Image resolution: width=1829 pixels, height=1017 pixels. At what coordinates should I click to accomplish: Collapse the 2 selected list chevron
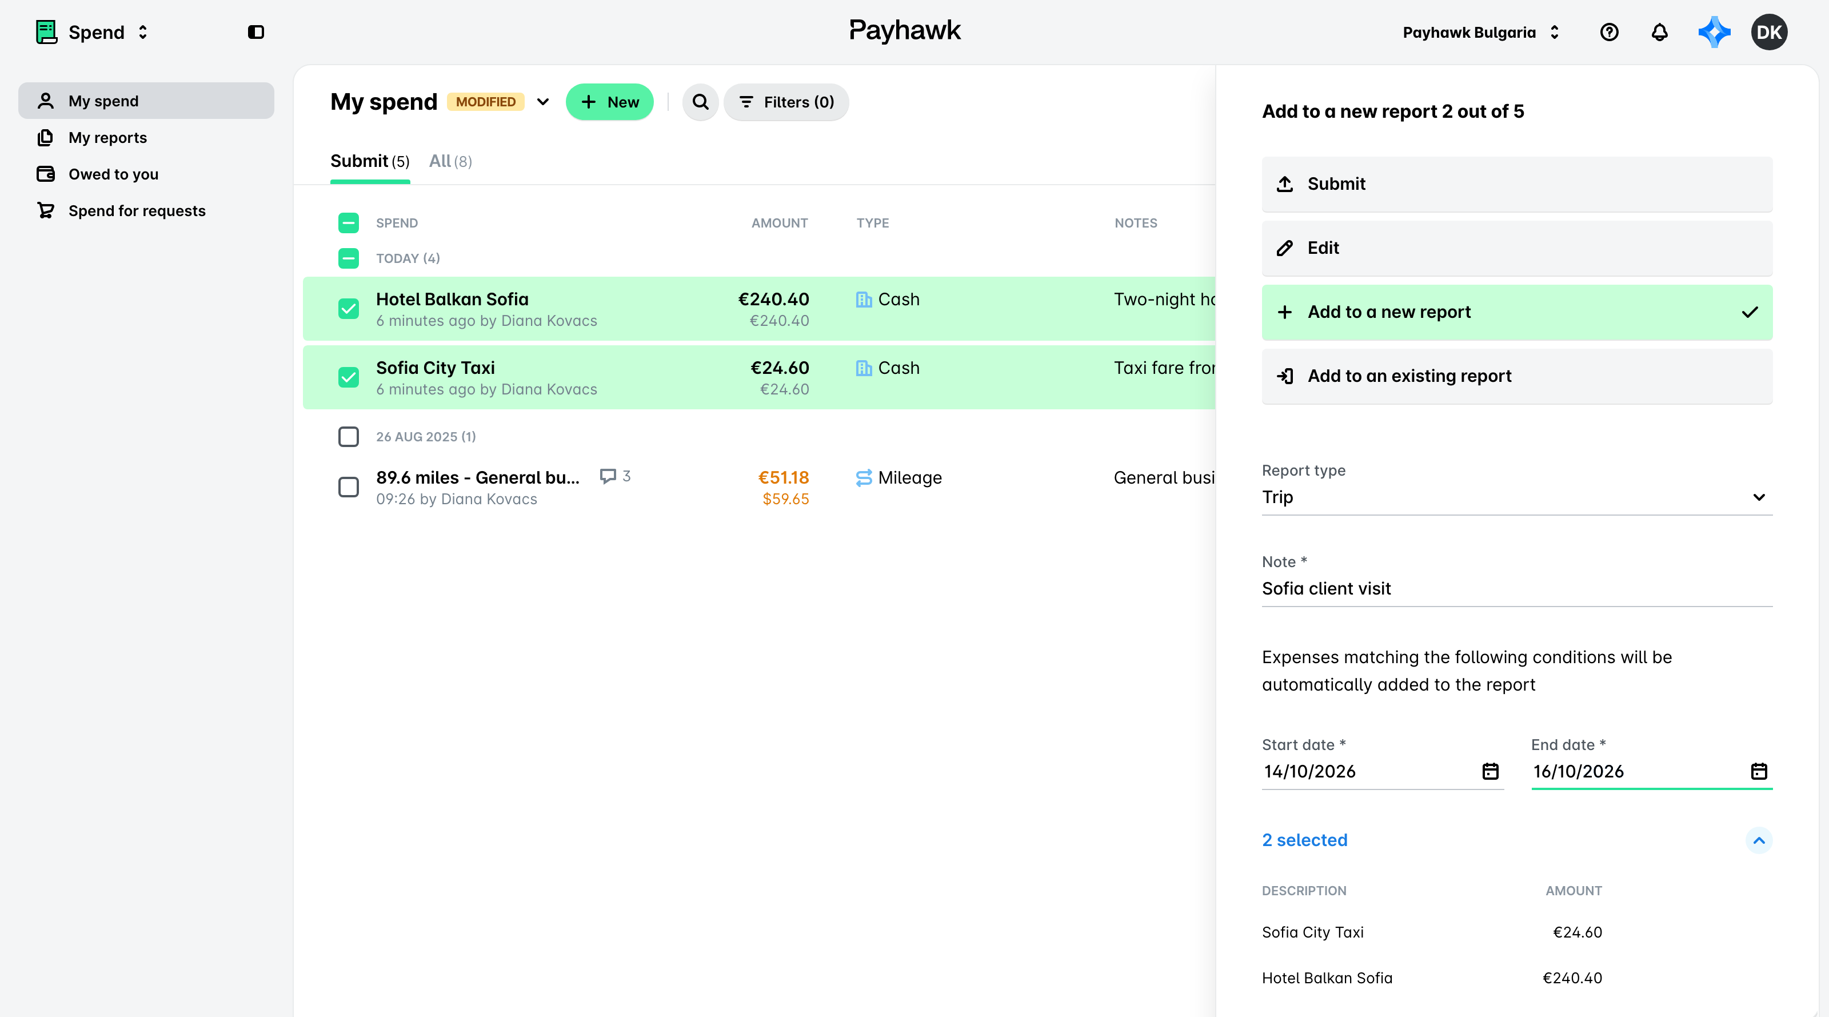1759,840
